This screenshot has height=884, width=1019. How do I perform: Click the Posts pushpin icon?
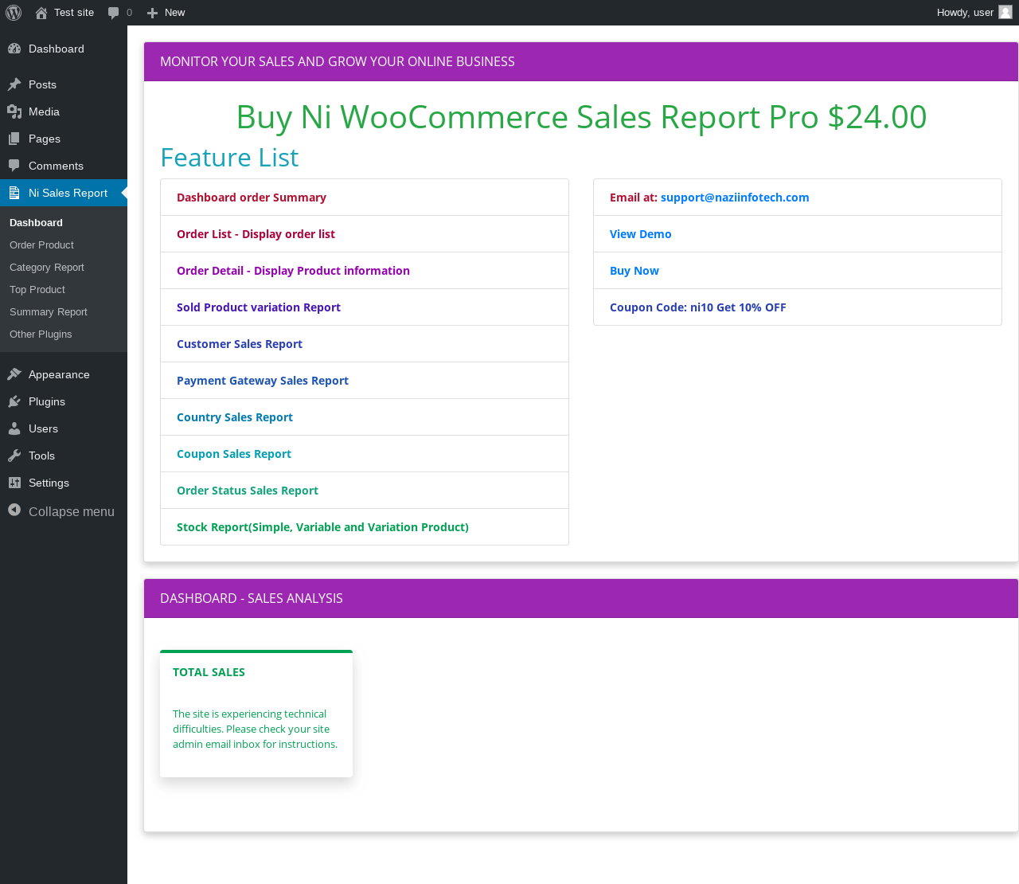point(14,84)
